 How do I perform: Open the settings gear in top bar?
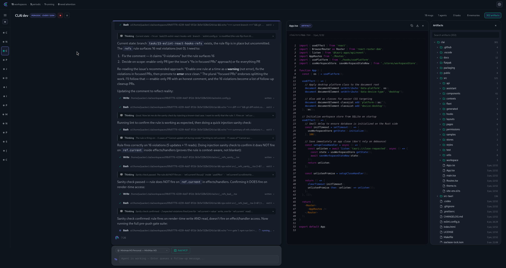coord(499,4)
